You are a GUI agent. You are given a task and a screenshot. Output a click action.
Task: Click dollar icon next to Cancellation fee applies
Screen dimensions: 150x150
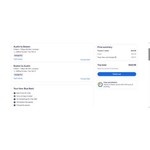tap(15, 102)
